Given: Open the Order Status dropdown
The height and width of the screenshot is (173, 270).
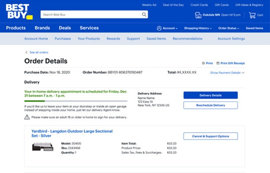Looking at the screenshot, I should pyautogui.click(x=228, y=28).
